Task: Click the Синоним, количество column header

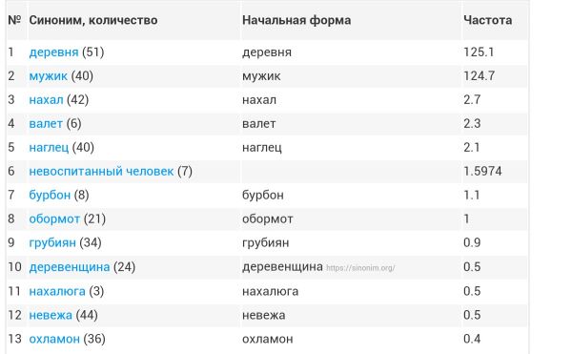Action: click(93, 20)
